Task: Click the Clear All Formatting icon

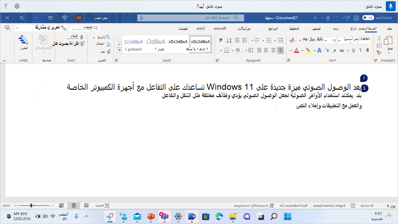Action: tap(292, 40)
